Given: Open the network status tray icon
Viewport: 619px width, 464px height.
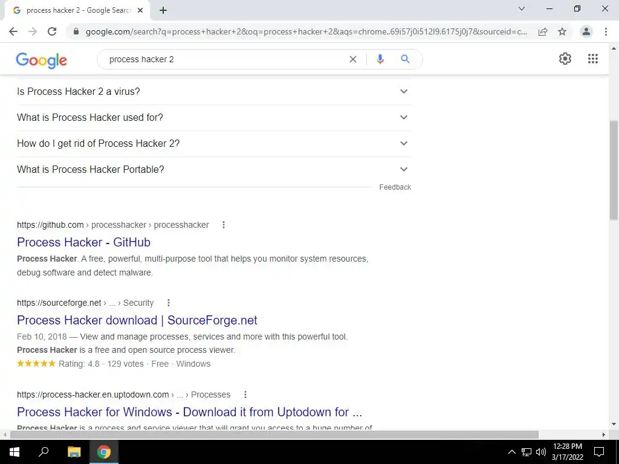Looking at the screenshot, I should point(527,452).
